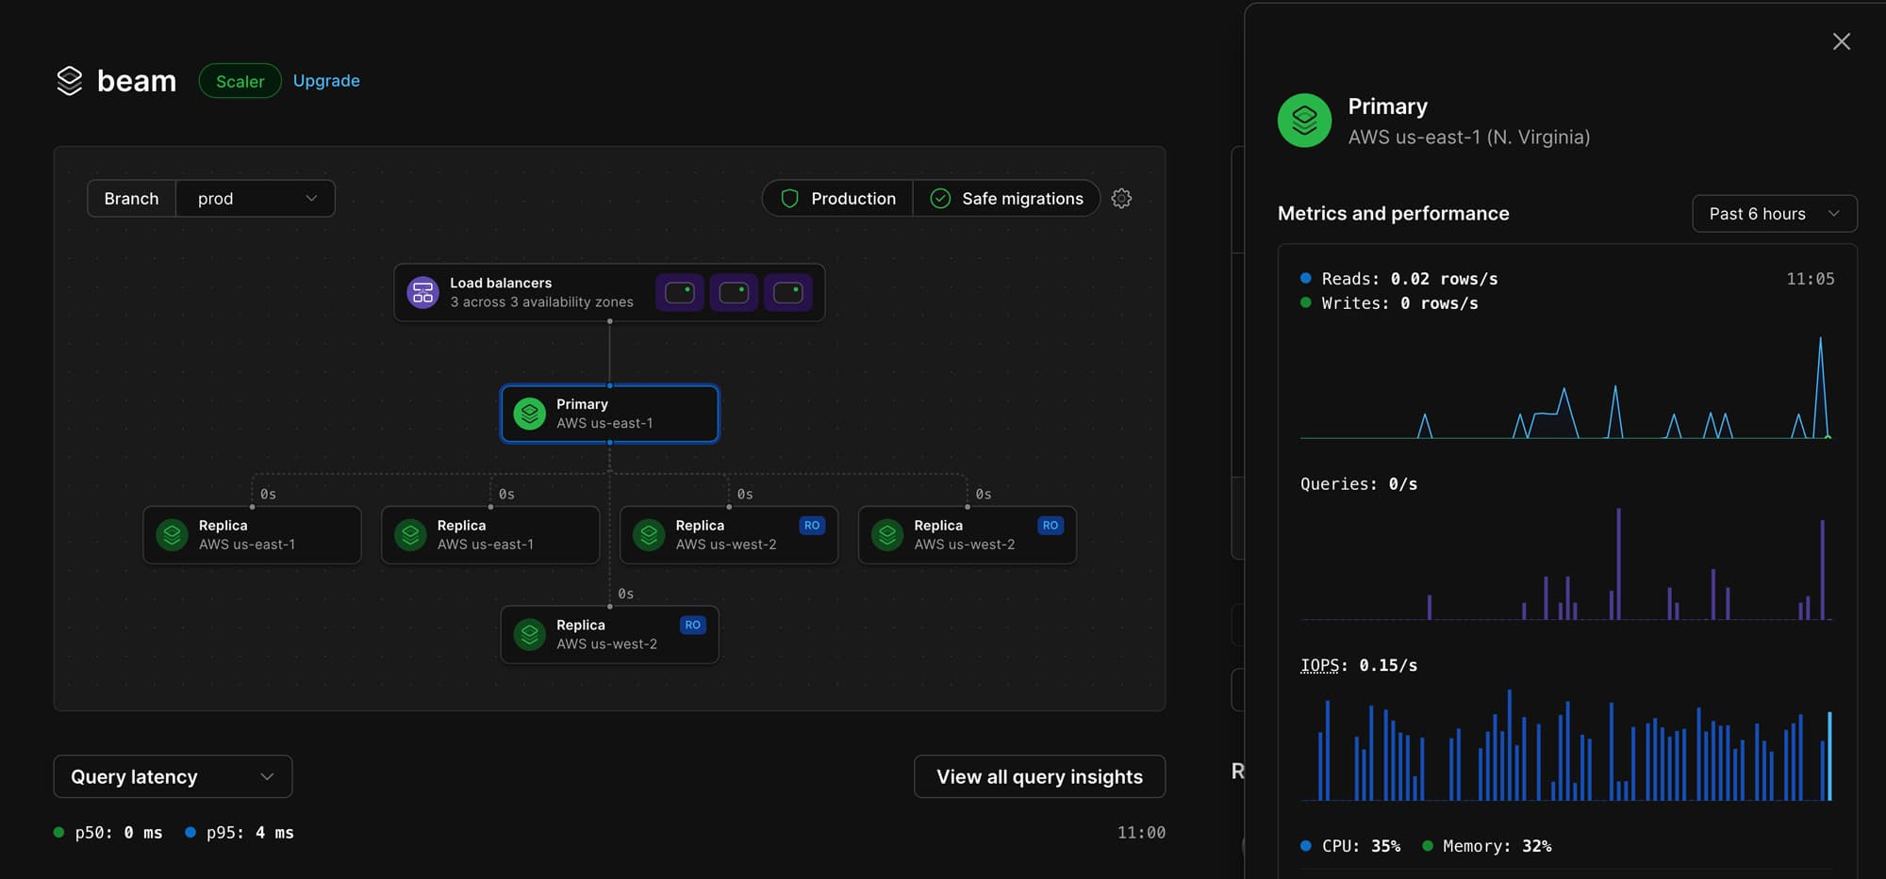Click the IOPS: 0.15/s label
This screenshot has width=1886, height=879.
click(1359, 665)
